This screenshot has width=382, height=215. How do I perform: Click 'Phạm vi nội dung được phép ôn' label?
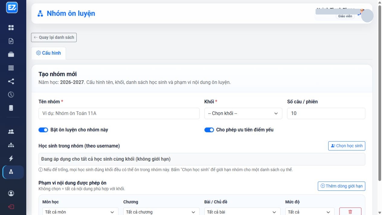click(72, 183)
